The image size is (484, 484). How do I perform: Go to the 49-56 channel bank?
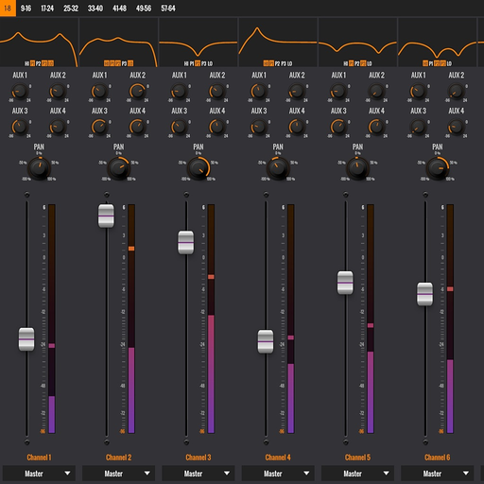(x=144, y=8)
